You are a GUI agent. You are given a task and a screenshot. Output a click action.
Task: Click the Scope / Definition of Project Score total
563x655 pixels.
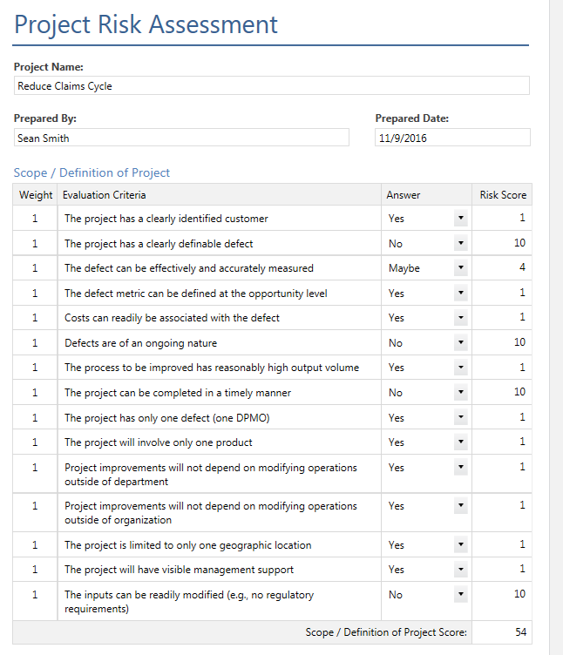503,632
